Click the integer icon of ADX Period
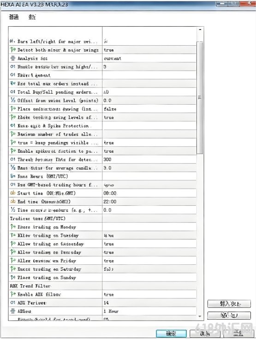 pyautogui.click(x=13, y=303)
